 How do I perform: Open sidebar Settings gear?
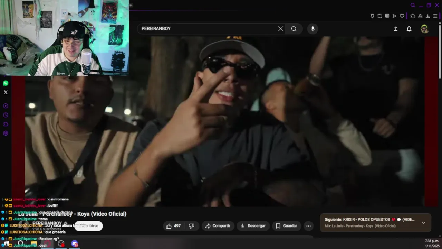(x=6, y=133)
